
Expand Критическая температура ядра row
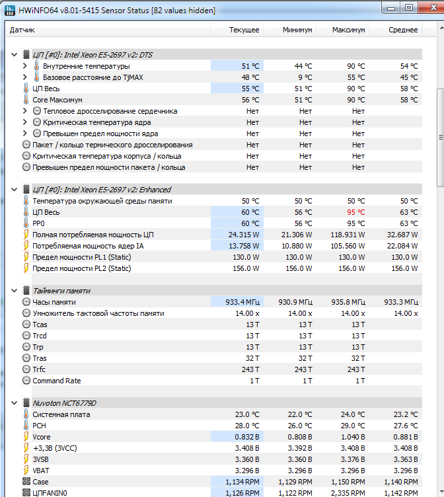click(24, 122)
